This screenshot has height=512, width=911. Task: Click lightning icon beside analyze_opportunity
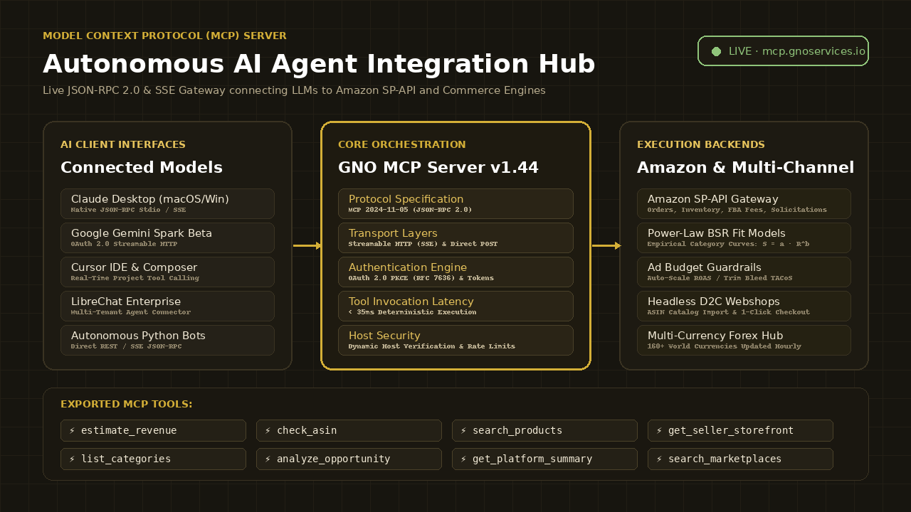[x=268, y=459]
